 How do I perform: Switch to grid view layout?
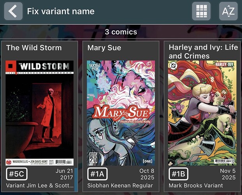coord(201,11)
